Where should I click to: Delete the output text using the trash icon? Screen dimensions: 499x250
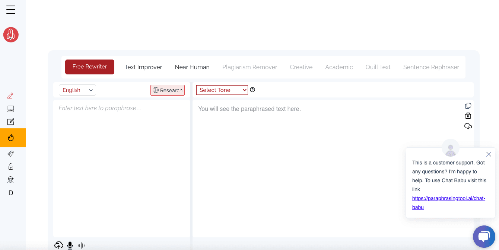tap(468, 116)
